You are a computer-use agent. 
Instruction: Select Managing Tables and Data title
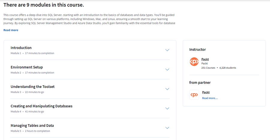click(x=32, y=125)
